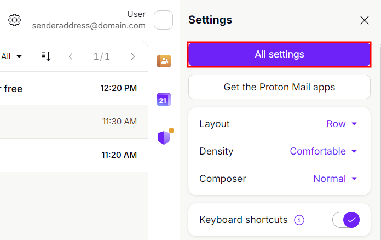Open the Proton Calendar sidebar icon
The image size is (381, 240).
(x=164, y=99)
